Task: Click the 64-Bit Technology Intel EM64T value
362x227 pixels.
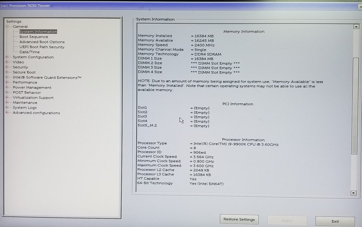Action: click(x=206, y=184)
